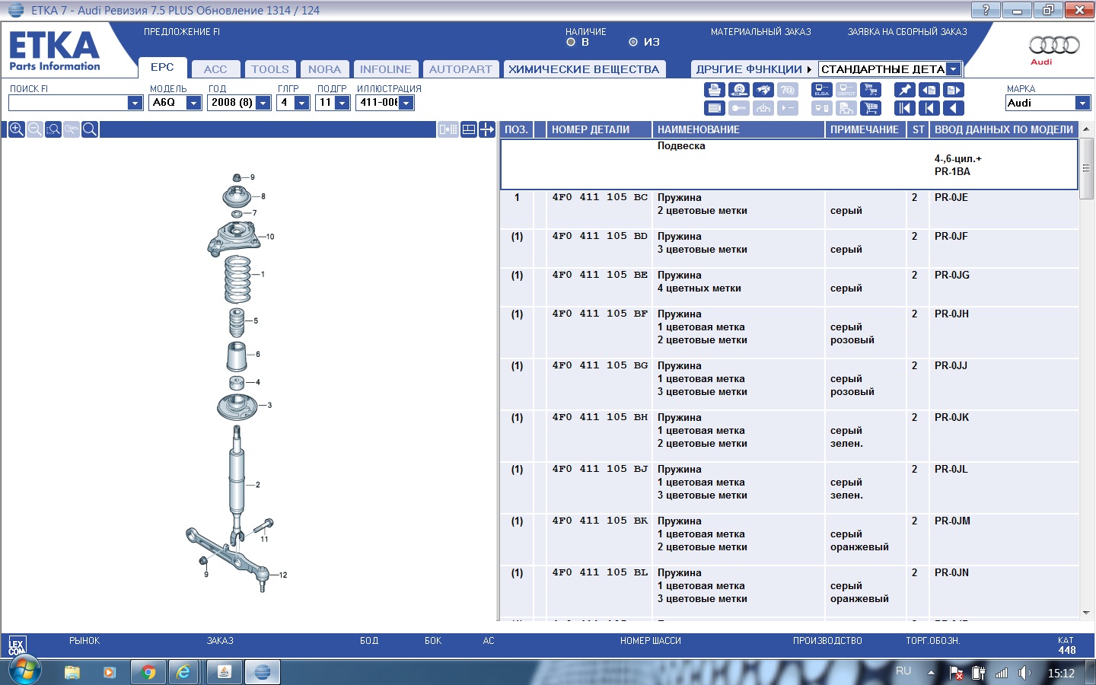This screenshot has width=1096, height=685.
Task: Switch to the TOOLS tab
Action: pos(270,69)
